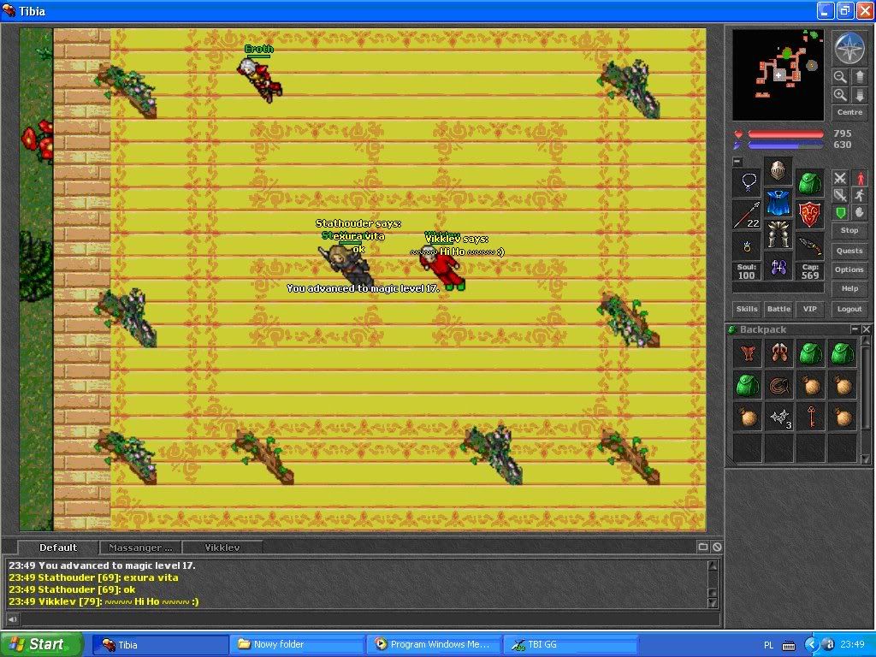Screen dimensions: 876x657
Task: Move minimap one floor down
Action: pyautogui.click(x=859, y=95)
